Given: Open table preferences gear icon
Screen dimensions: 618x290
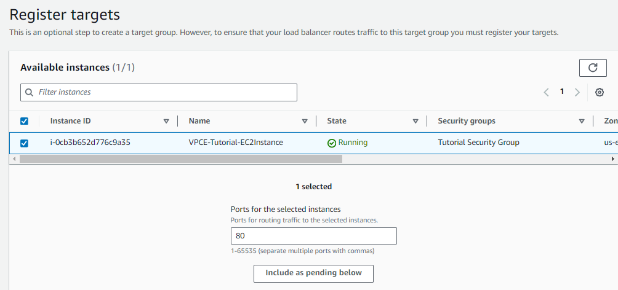Looking at the screenshot, I should point(600,92).
